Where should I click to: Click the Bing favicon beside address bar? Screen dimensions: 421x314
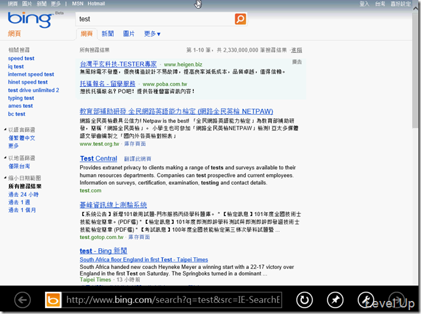[x=53, y=300]
